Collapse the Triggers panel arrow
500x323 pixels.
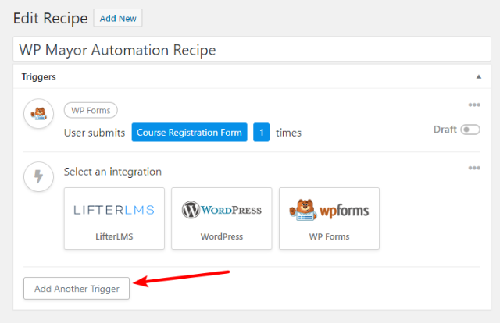point(478,76)
